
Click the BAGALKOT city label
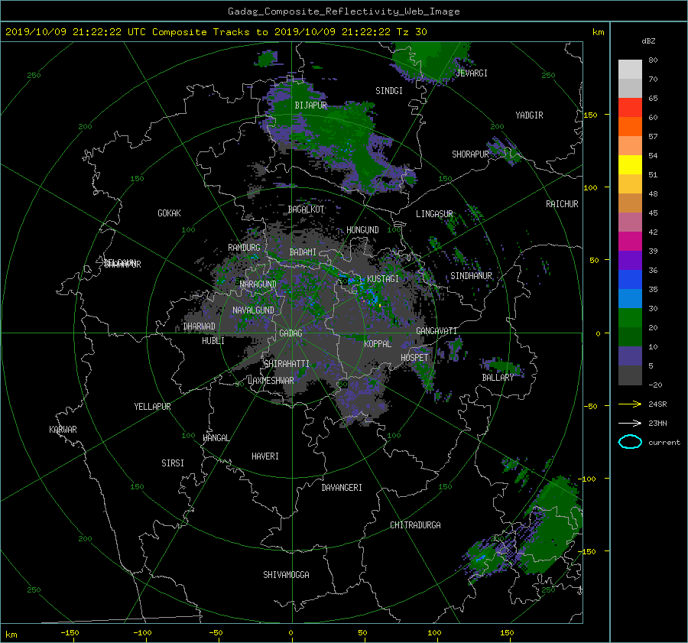point(306,209)
